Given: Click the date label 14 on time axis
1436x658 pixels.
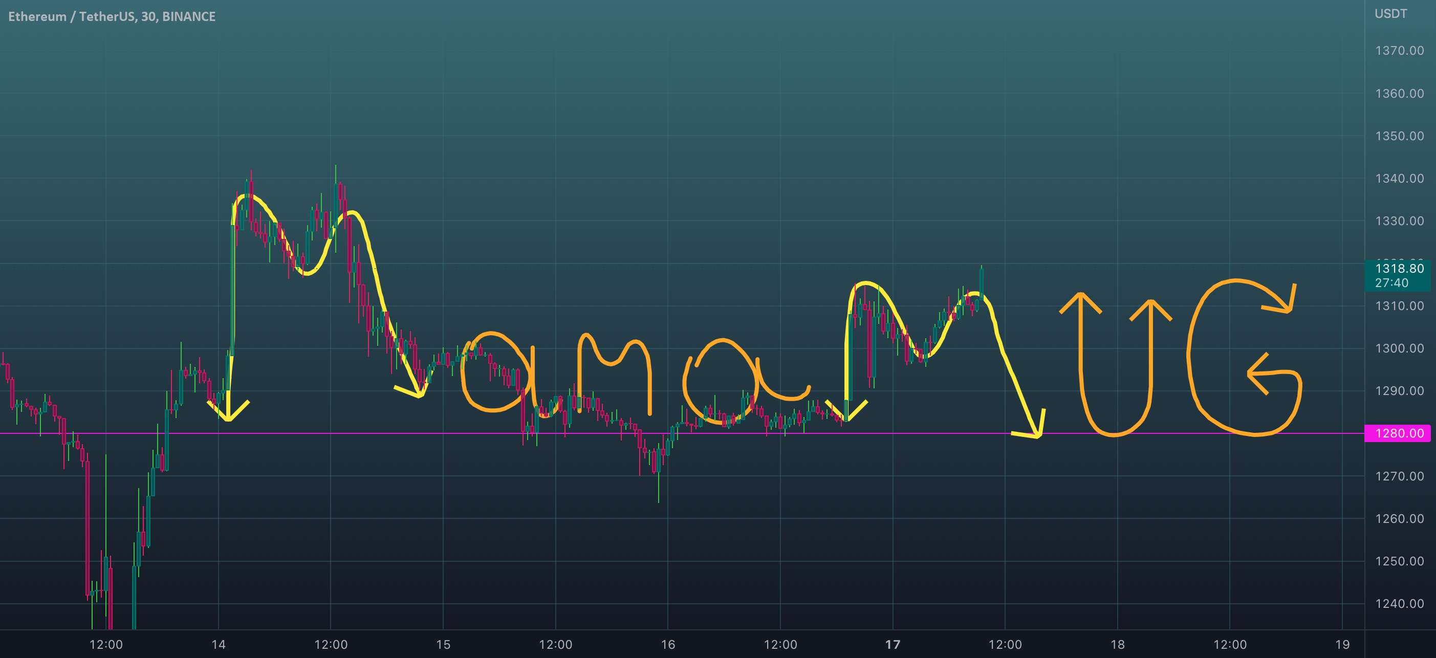Looking at the screenshot, I should tap(219, 645).
